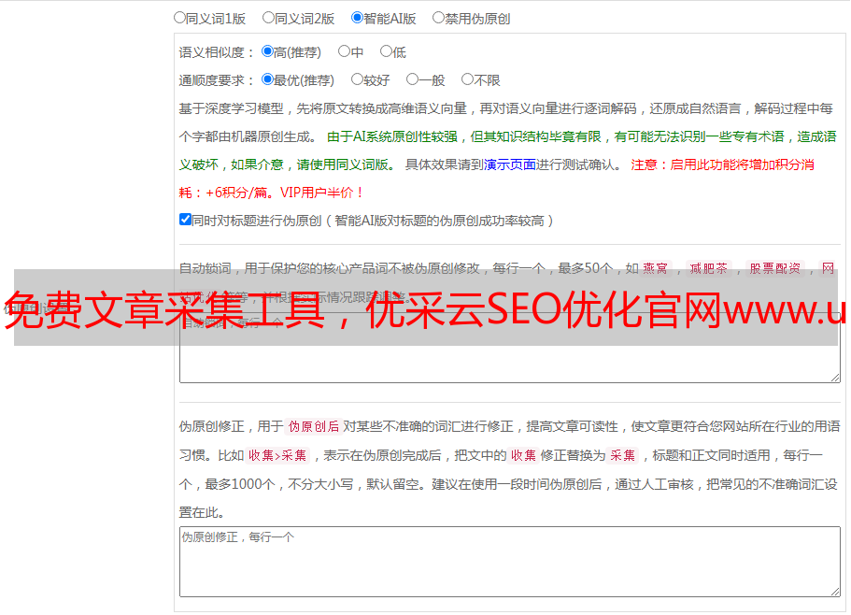Screen dimensions: 851x615
Task: Set 语义相似度 to 中
Action: (x=344, y=51)
